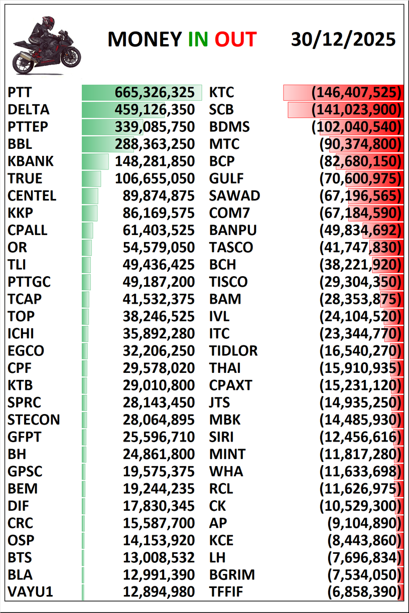The image size is (409, 613).
Task: Select the STECON ticker label
Action: pyautogui.click(x=34, y=420)
